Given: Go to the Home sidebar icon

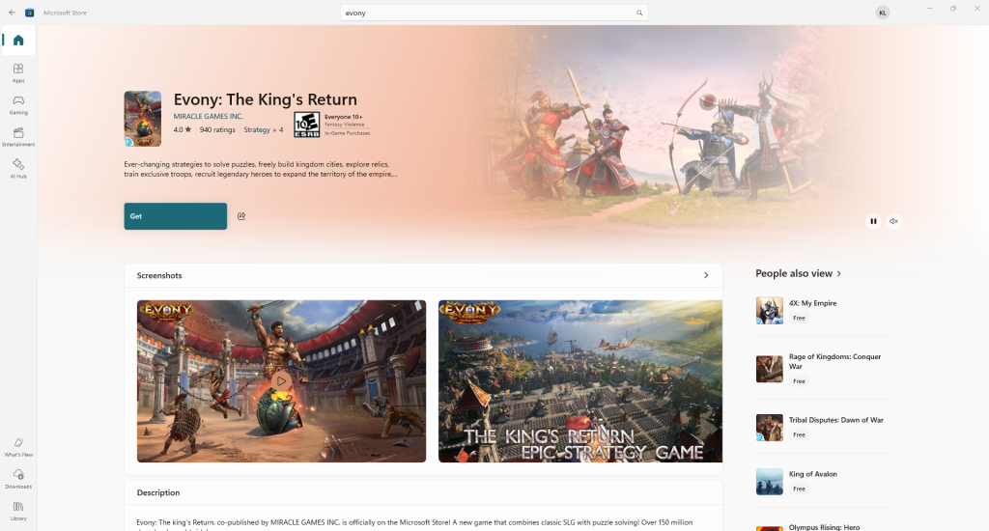Looking at the screenshot, I should pos(18,41).
